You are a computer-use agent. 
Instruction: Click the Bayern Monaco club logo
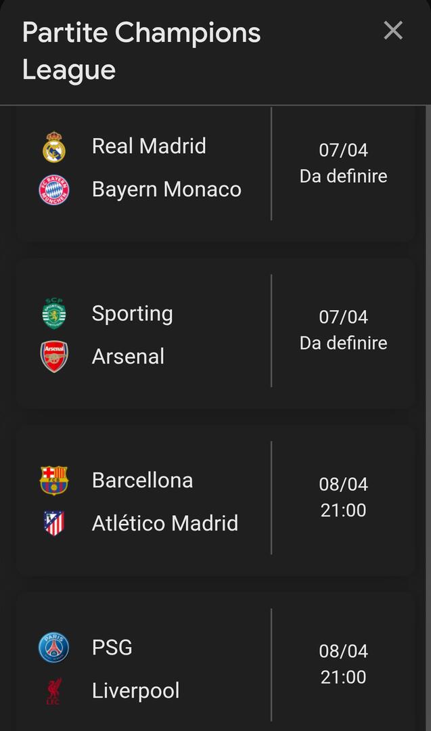pos(54,190)
